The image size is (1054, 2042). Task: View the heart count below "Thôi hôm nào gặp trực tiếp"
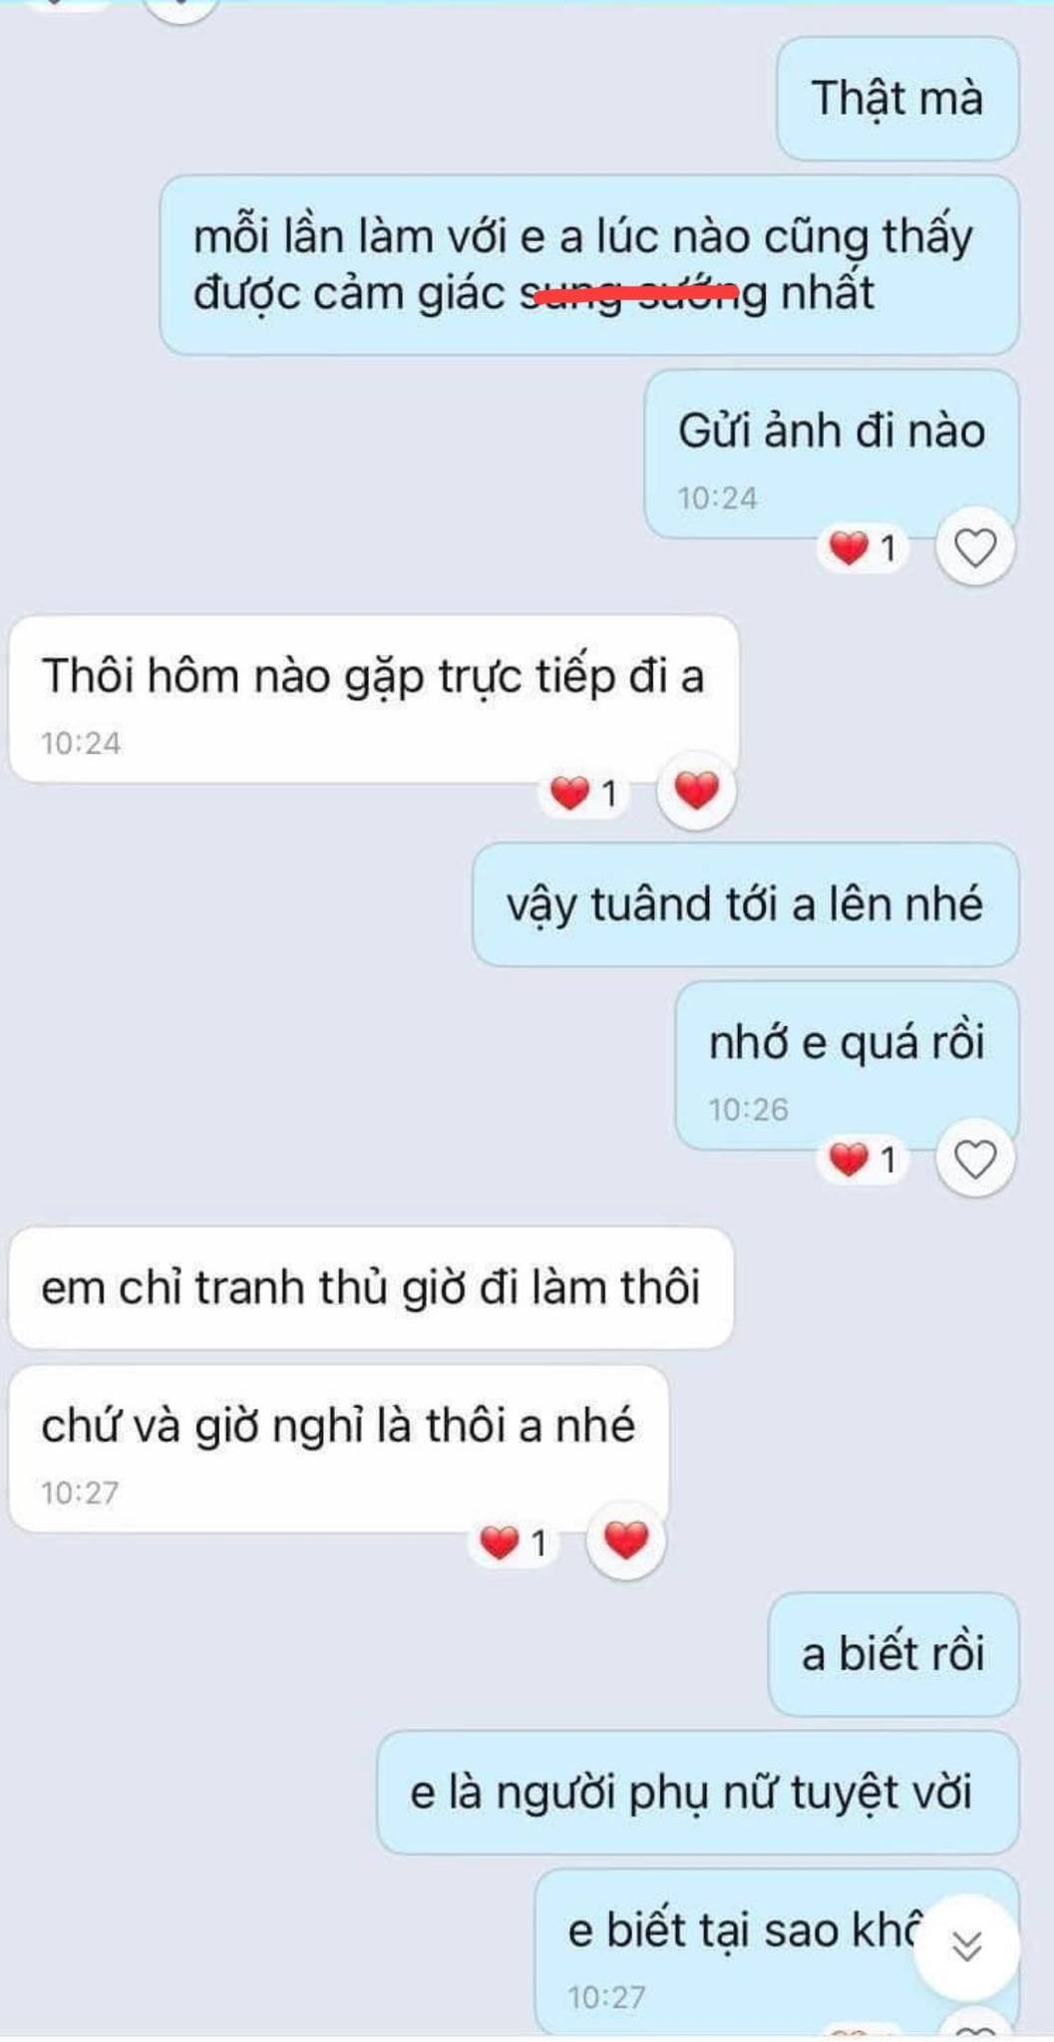tap(584, 794)
